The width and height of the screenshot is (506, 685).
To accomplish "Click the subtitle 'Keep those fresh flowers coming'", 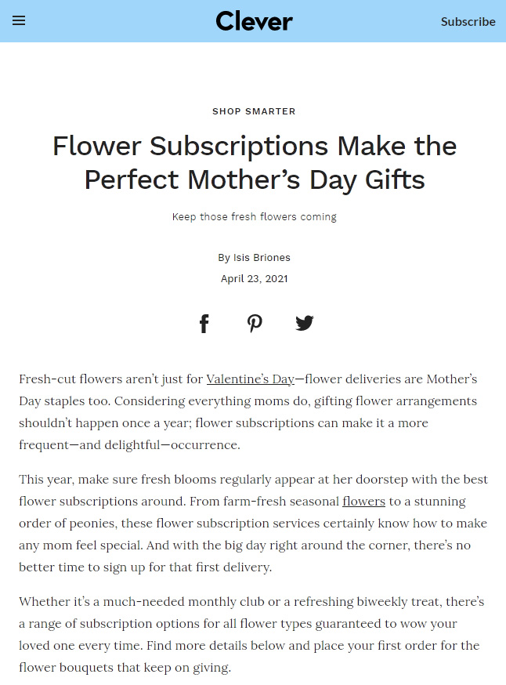I will tap(254, 216).
